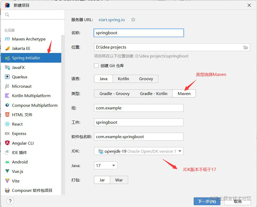257x207 pixels.
Task: Click the Kotlin Multiplatform K icon
Action: pos(7,96)
